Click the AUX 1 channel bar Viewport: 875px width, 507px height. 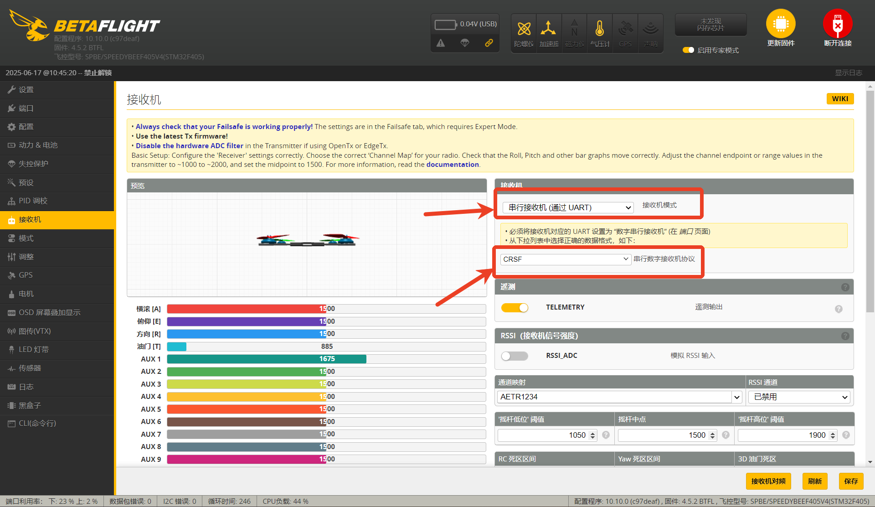click(x=326, y=359)
